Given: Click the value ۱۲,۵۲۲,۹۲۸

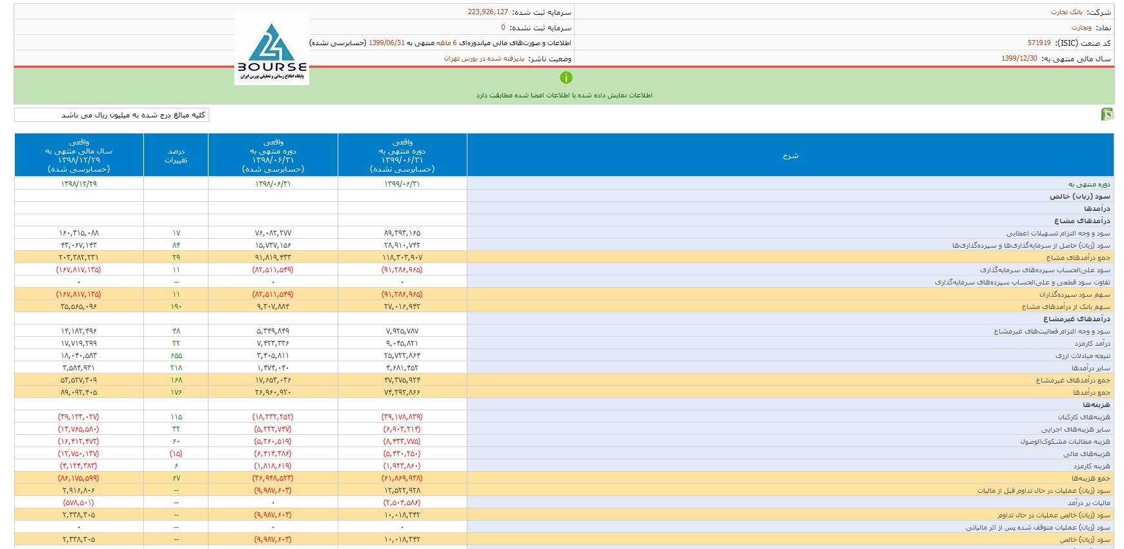Looking at the screenshot, I should click(402, 490).
